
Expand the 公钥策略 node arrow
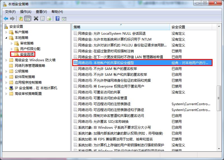tap(6, 71)
